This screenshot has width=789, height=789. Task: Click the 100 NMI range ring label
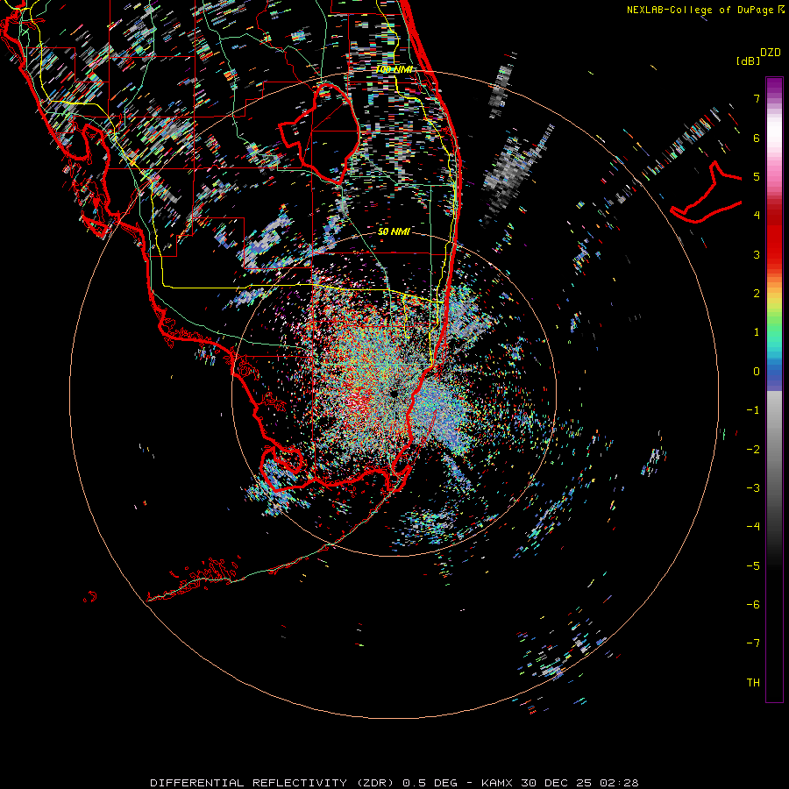[x=394, y=69]
